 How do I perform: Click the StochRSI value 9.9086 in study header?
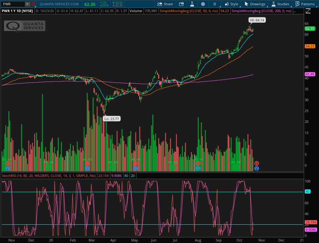click(116, 176)
